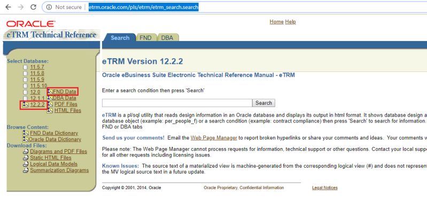The image size is (427, 204).
Task: Open the Logical Data Models link
Action: click(x=53, y=164)
